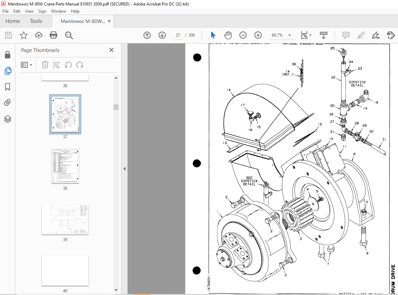The height and width of the screenshot is (295, 398).
Task: Open the Window menu
Action: click(59, 11)
